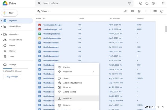
Task: Click the trash Remove toolbar icon
Action: pyautogui.click(x=139, y=11)
